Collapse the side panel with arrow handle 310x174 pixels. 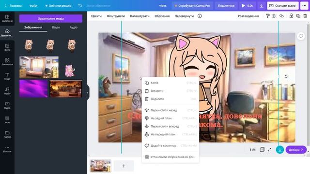88,92
